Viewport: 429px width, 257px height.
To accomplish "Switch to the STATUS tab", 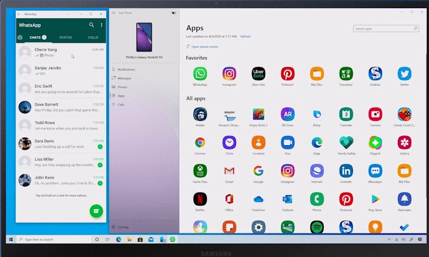I will click(66, 37).
